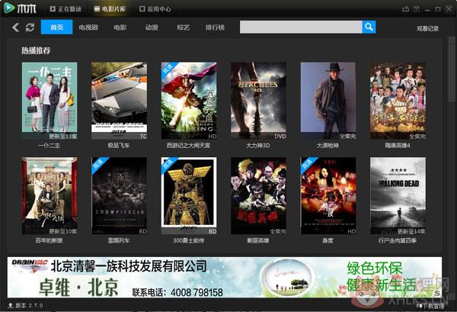The height and width of the screenshot is (312, 457).
Task: Open the 排行榜 rankings page
Action: [x=215, y=27]
